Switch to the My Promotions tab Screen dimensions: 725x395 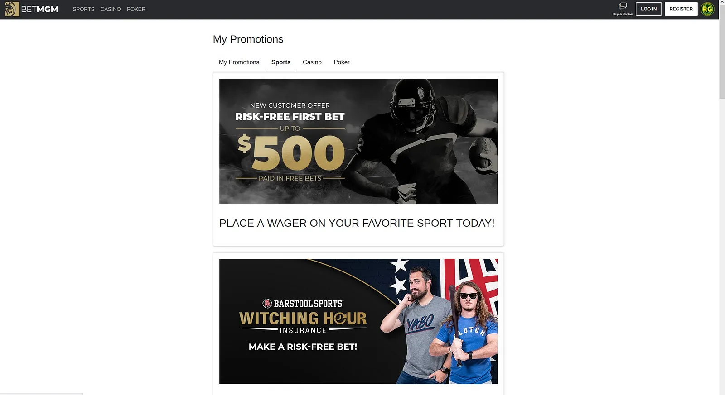click(x=239, y=62)
